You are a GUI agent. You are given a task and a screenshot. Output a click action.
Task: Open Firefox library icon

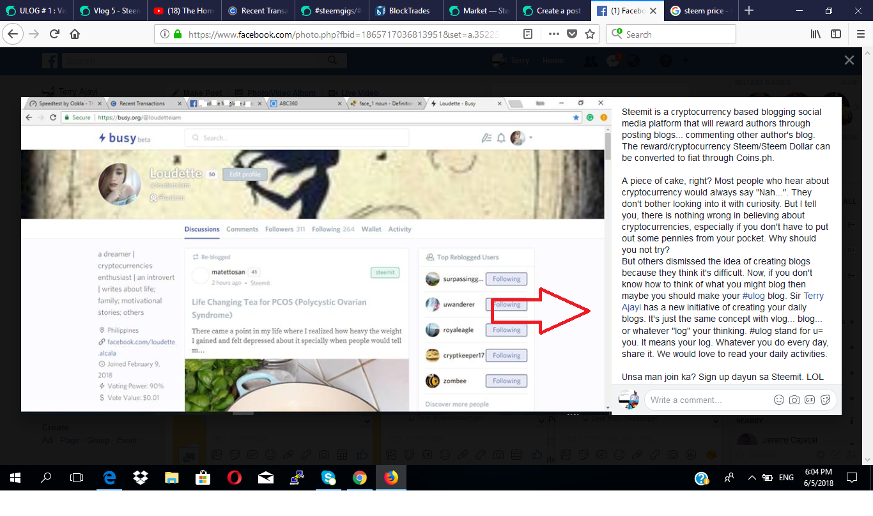point(816,34)
